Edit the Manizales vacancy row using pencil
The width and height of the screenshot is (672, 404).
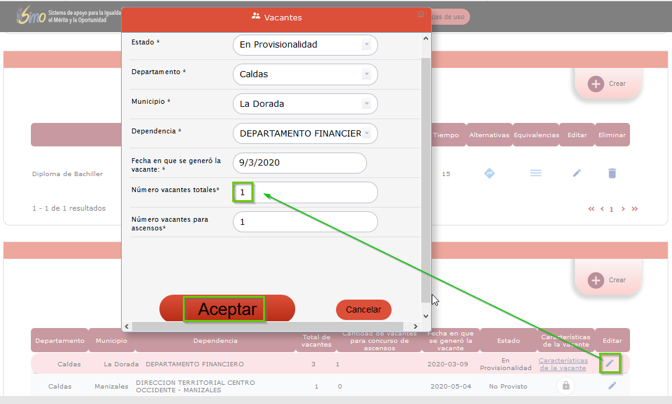coord(612,386)
